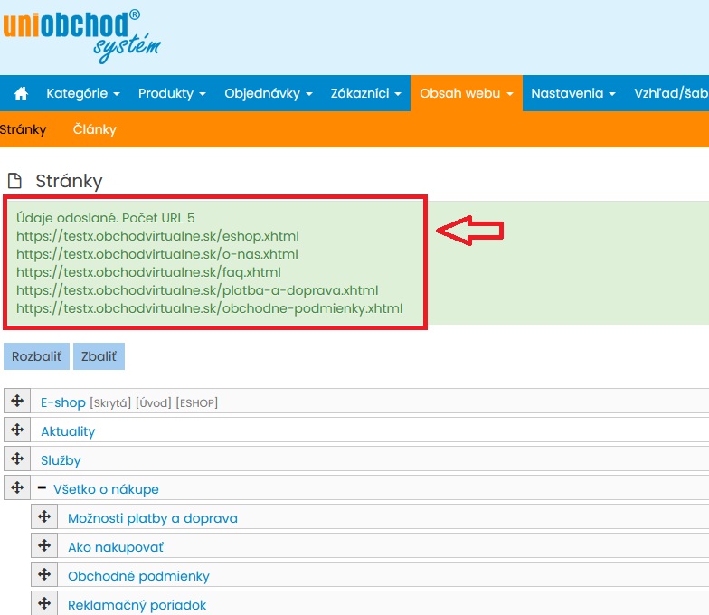709x615 pixels.
Task: Switch to the Články submenu tab
Action: click(94, 129)
